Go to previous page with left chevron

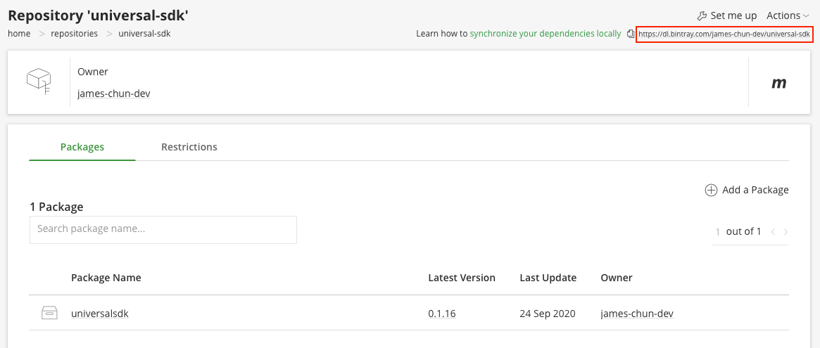pyautogui.click(x=773, y=231)
